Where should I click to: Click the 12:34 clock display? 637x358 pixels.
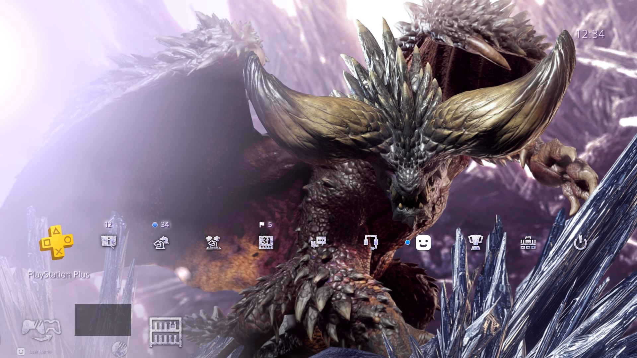click(x=590, y=34)
